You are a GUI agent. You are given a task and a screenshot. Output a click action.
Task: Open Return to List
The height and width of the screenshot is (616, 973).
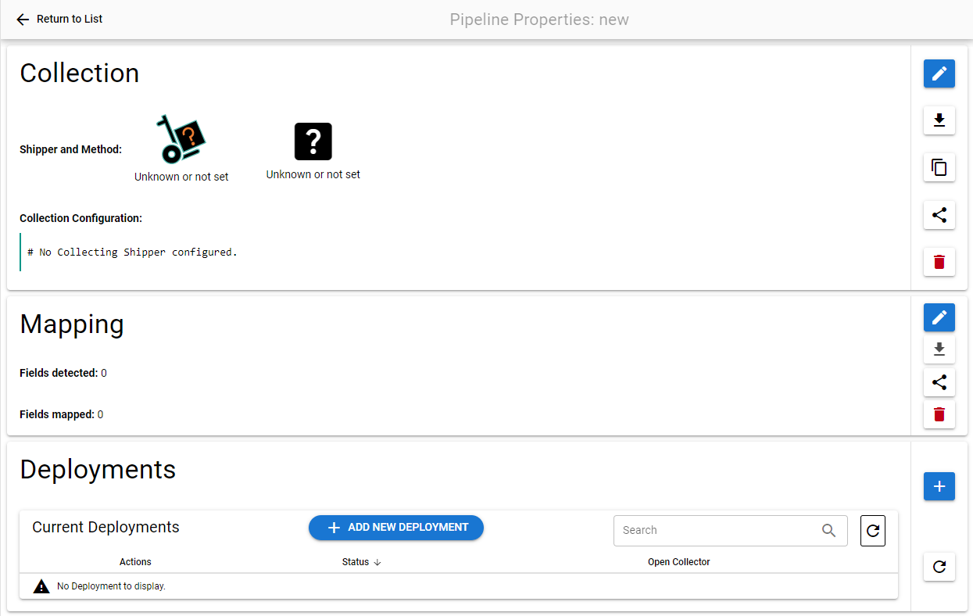point(68,19)
